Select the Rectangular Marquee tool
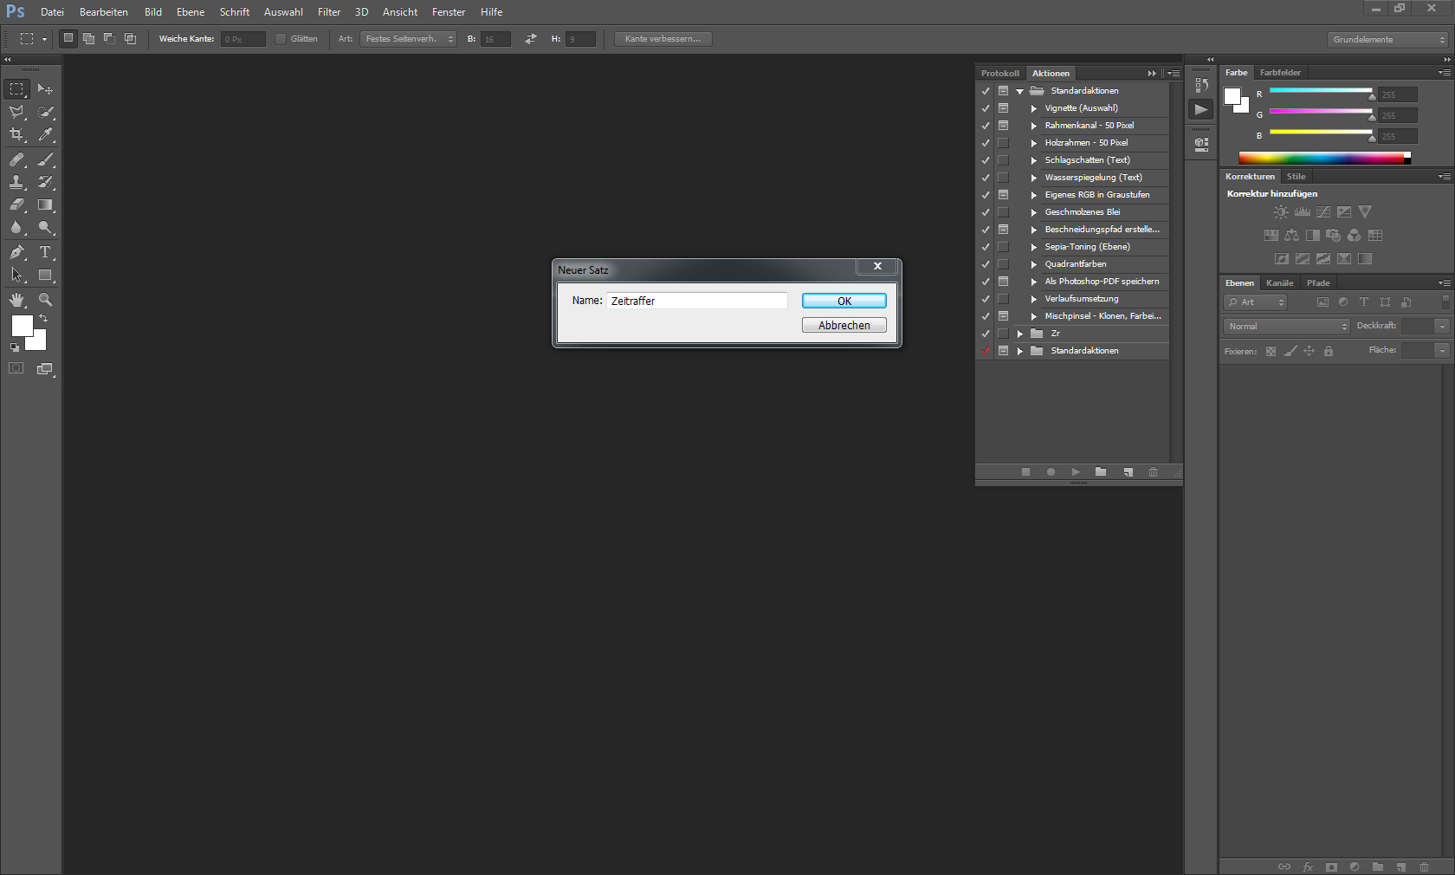Screen dimensions: 1455x875 click(16, 88)
